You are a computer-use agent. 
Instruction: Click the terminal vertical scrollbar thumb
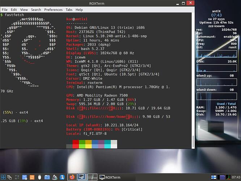(x=193, y=142)
